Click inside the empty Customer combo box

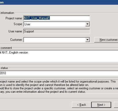tap(57, 40)
